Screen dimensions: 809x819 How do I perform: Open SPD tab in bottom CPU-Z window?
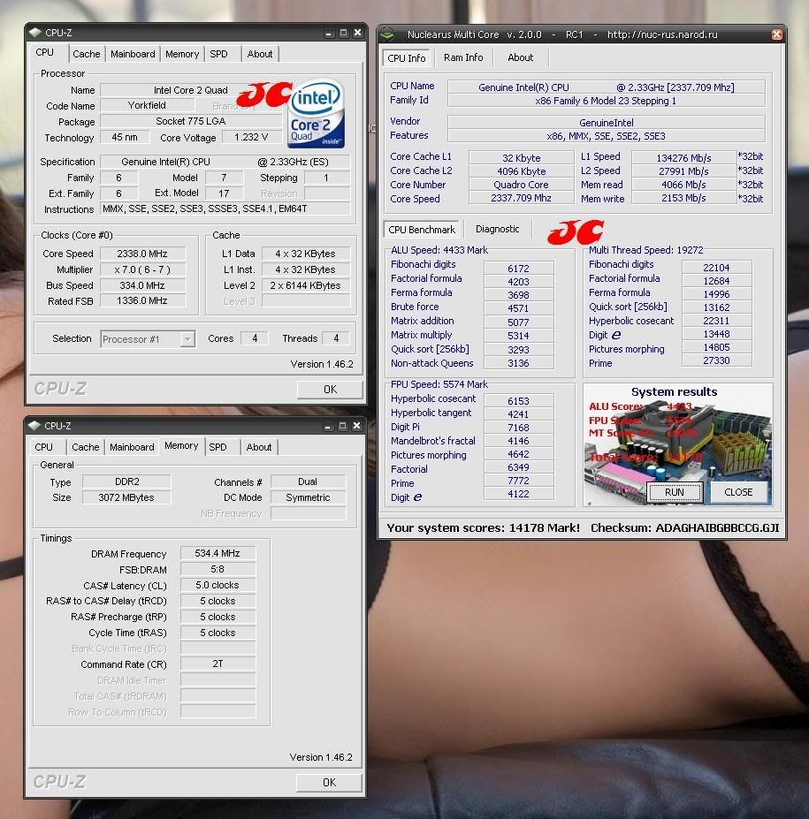click(218, 447)
